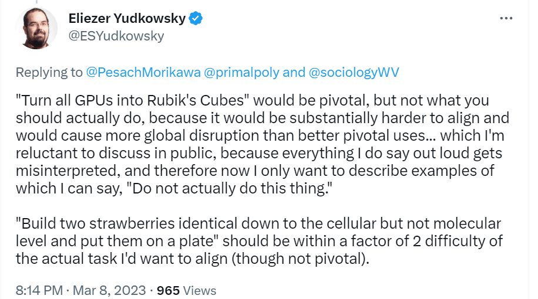Click the word "and" between the mentions

pos(294,72)
